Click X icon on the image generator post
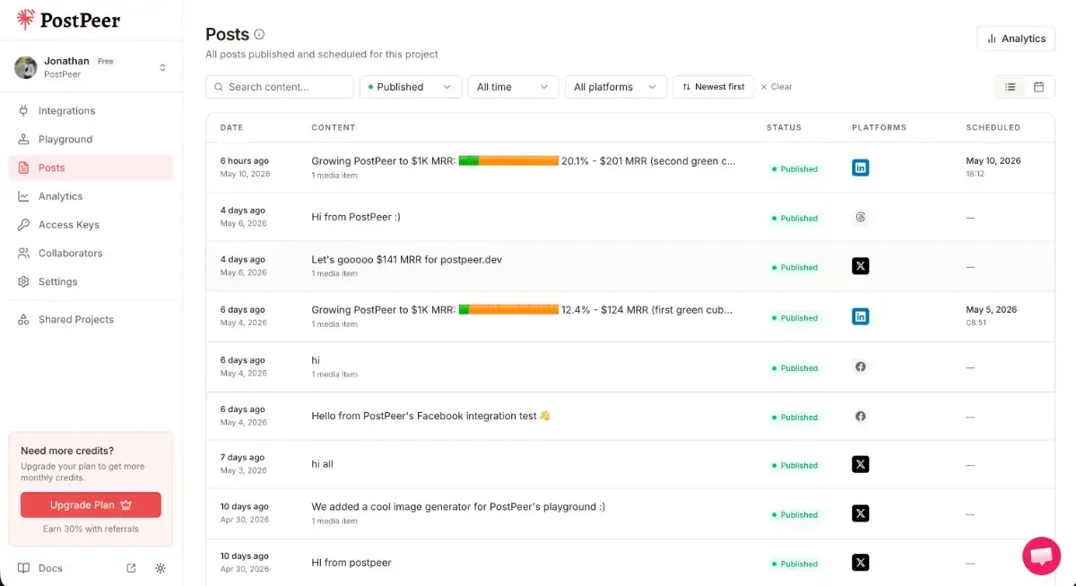 click(x=861, y=513)
